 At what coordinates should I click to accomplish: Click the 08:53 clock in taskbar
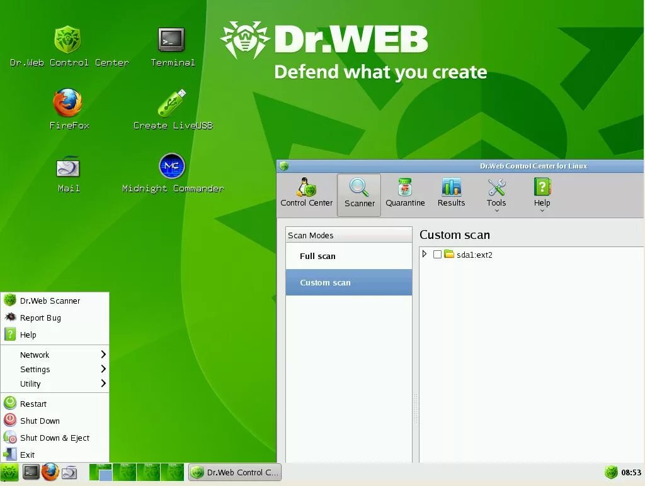coord(631,472)
